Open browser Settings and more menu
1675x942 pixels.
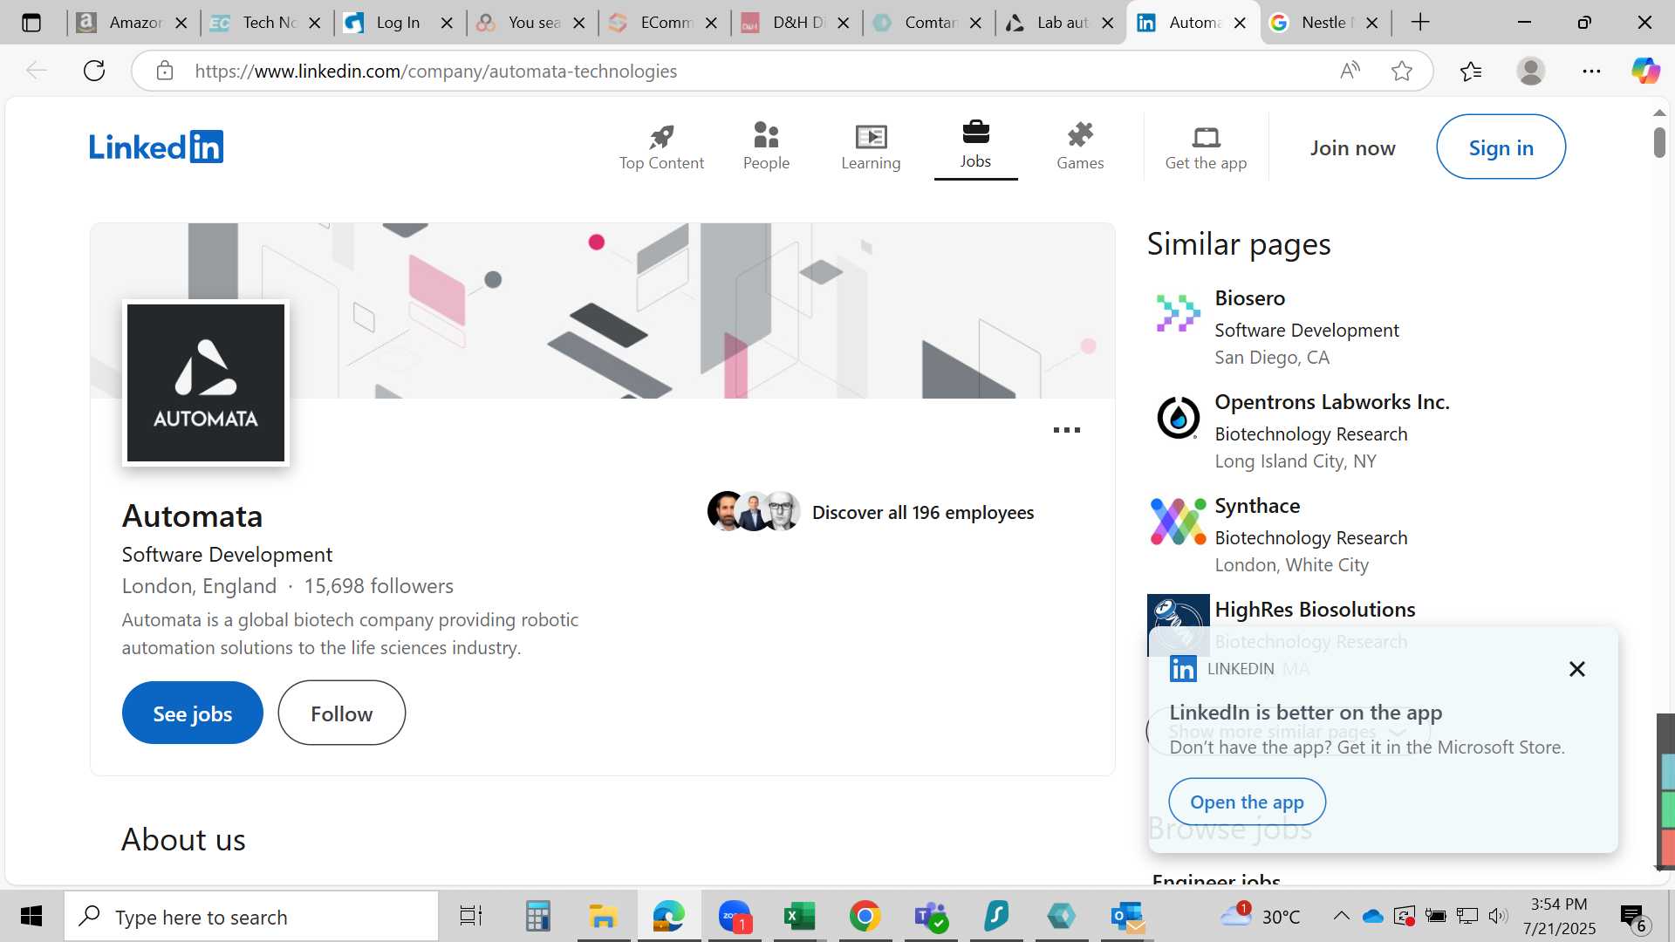(1591, 71)
